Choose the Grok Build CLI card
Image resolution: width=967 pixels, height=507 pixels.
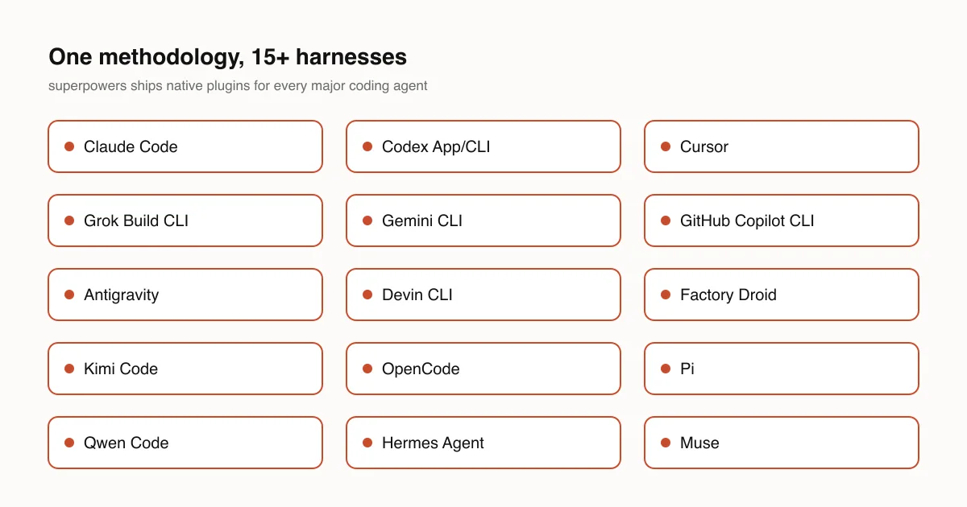[x=185, y=221]
